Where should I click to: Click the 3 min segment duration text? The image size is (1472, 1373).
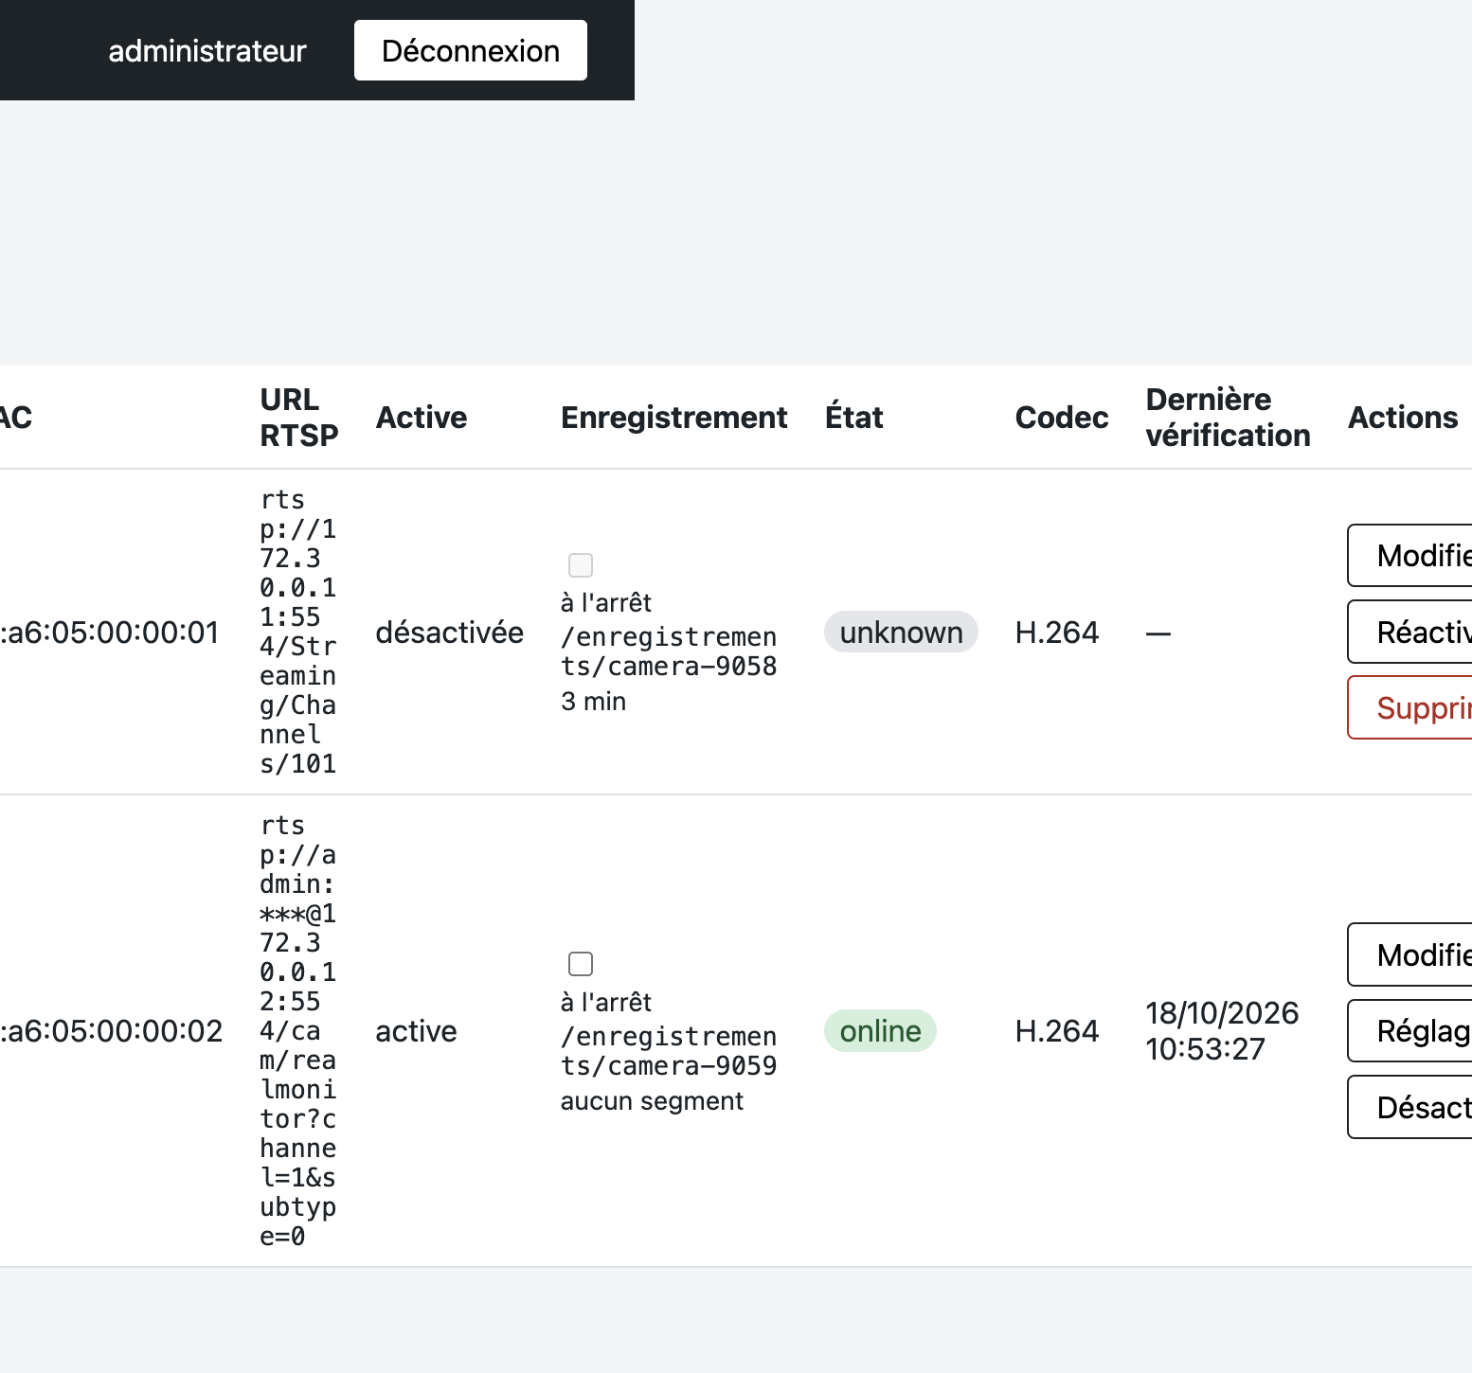[x=593, y=702]
